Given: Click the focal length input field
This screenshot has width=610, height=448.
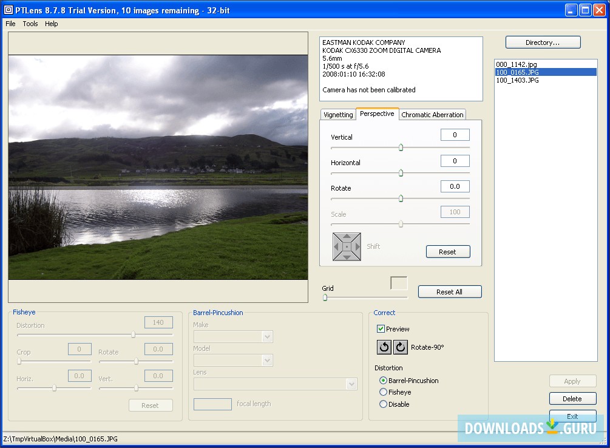Looking at the screenshot, I should (212, 404).
